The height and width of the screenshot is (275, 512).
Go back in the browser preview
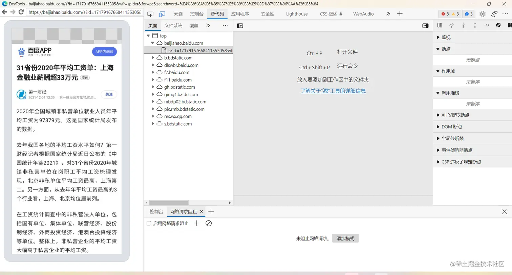[4, 12]
